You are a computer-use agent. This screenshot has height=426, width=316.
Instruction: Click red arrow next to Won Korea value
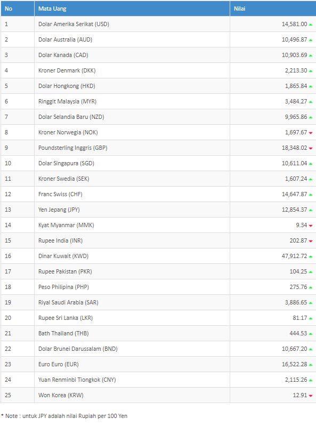pos(311,396)
